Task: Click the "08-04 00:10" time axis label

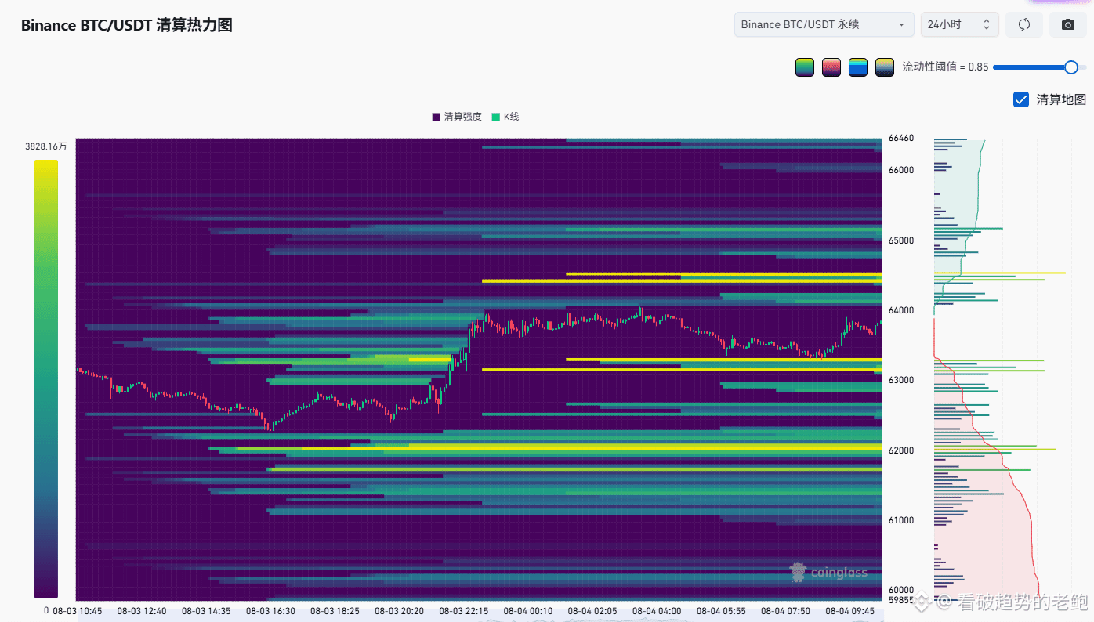Action: pyautogui.click(x=528, y=611)
